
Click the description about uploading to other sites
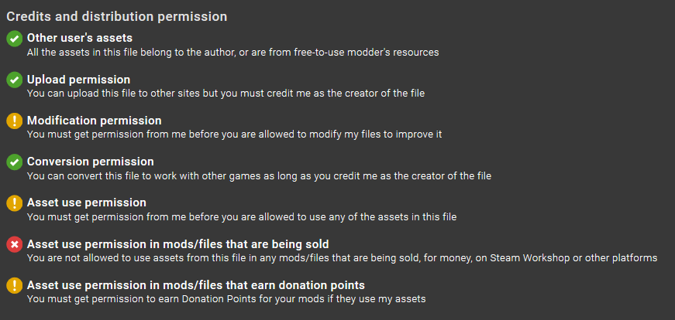pos(226,94)
